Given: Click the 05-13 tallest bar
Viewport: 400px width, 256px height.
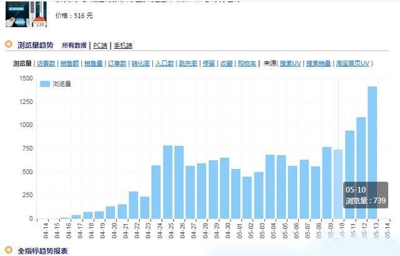Looking at the screenshot, I should click(372, 153).
